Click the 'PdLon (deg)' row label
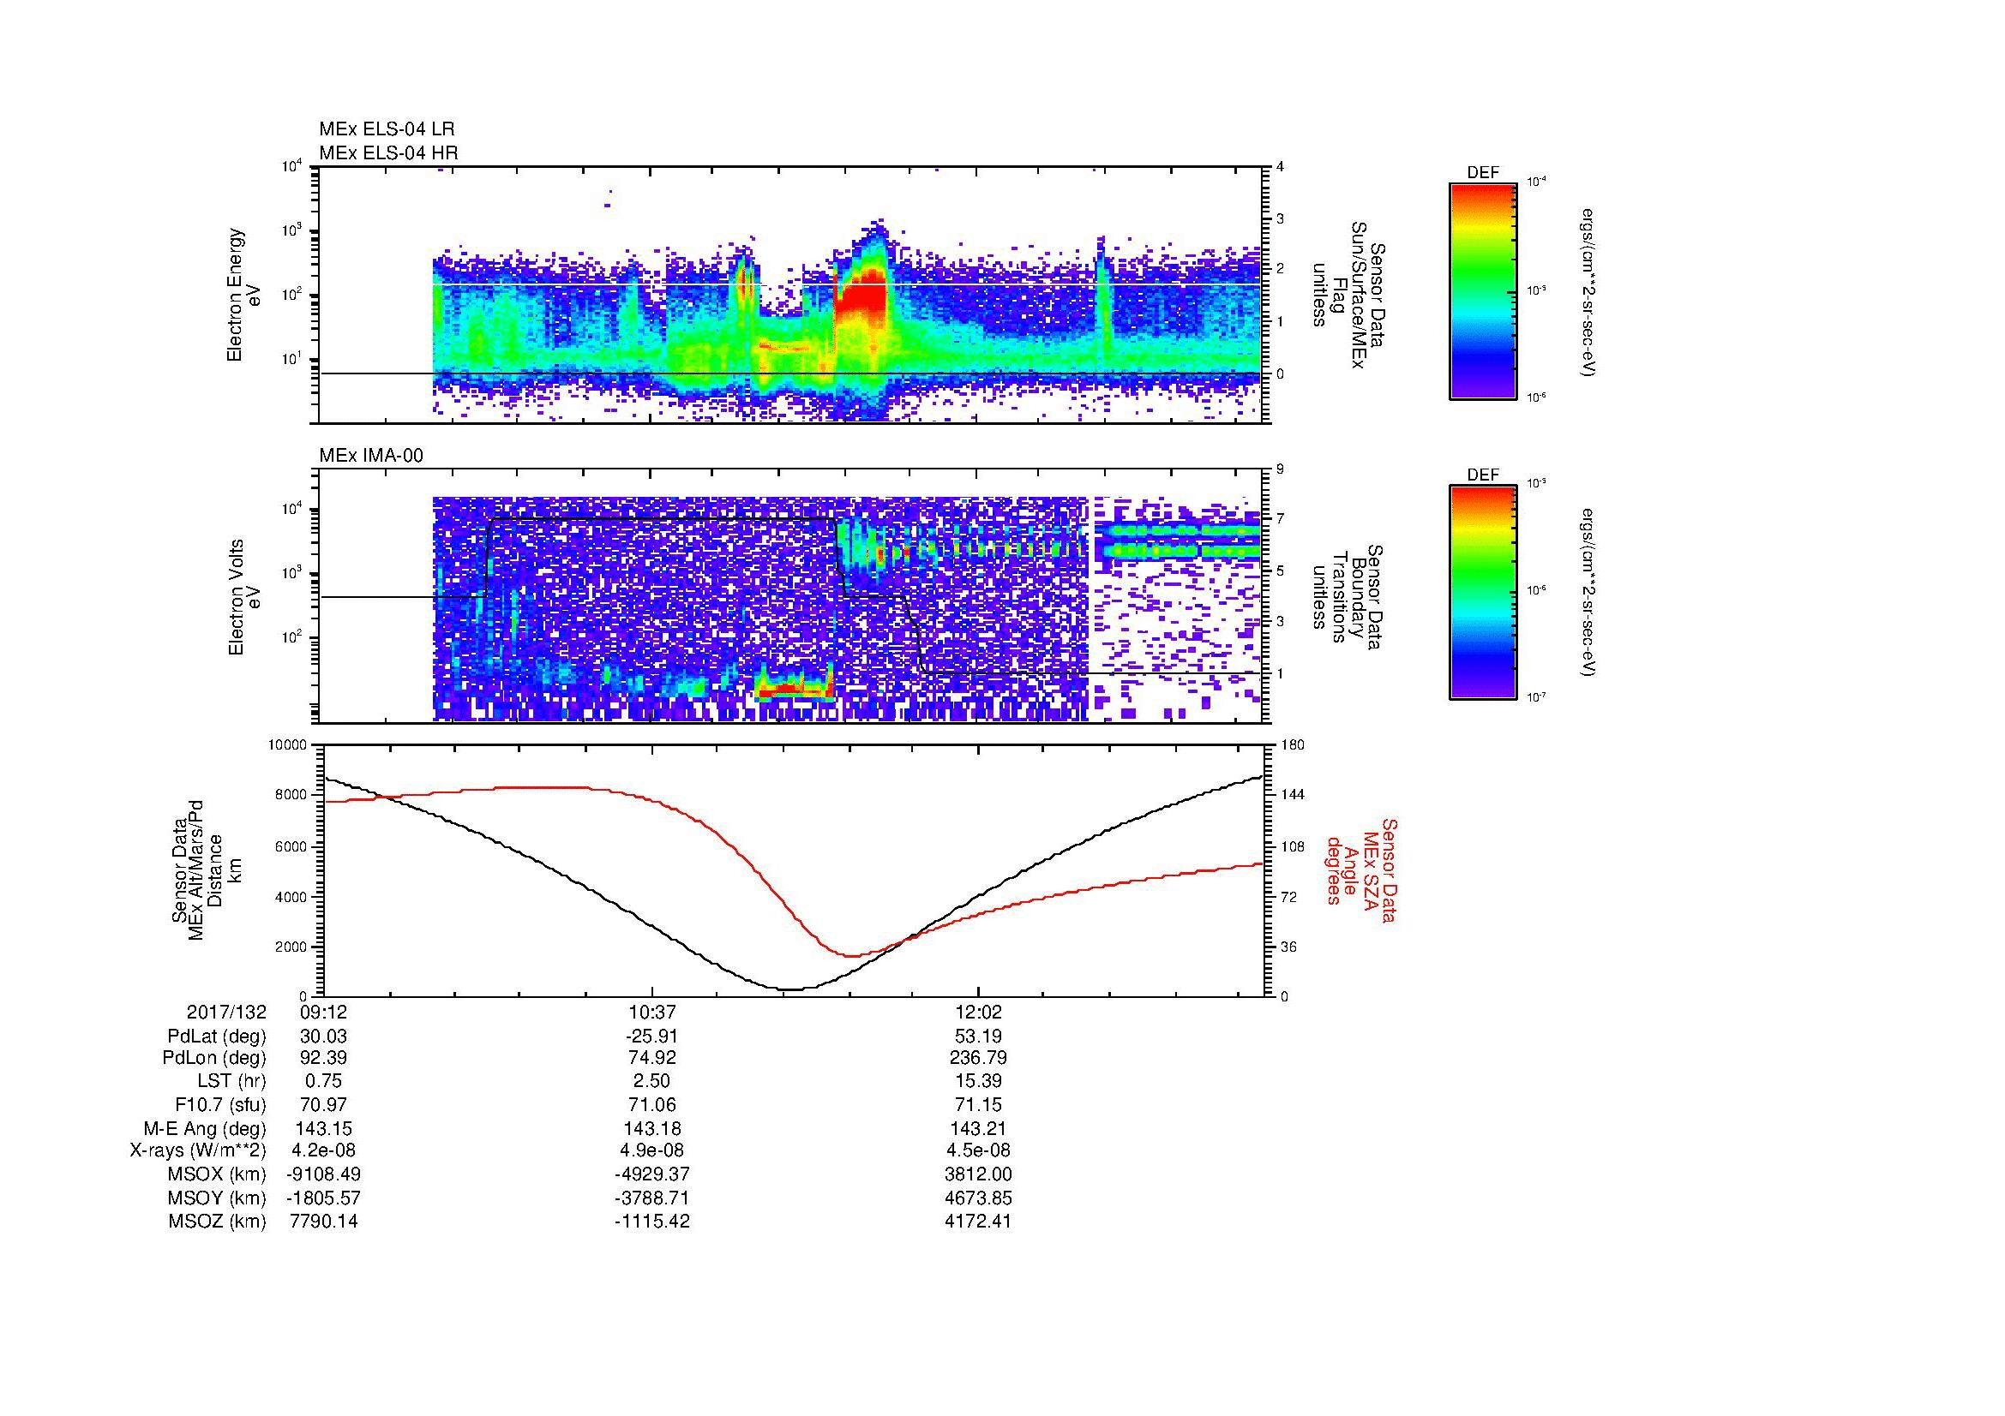 215,1058
